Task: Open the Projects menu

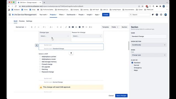Action: tap(53, 15)
